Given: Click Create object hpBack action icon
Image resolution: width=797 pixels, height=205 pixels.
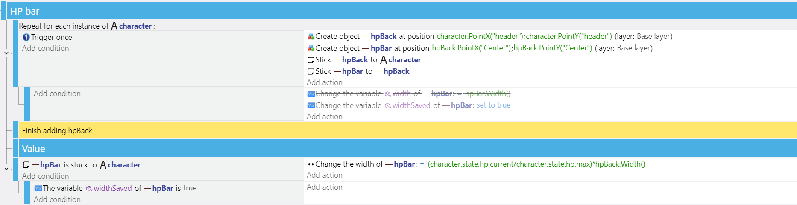Looking at the screenshot, I should [x=311, y=36].
